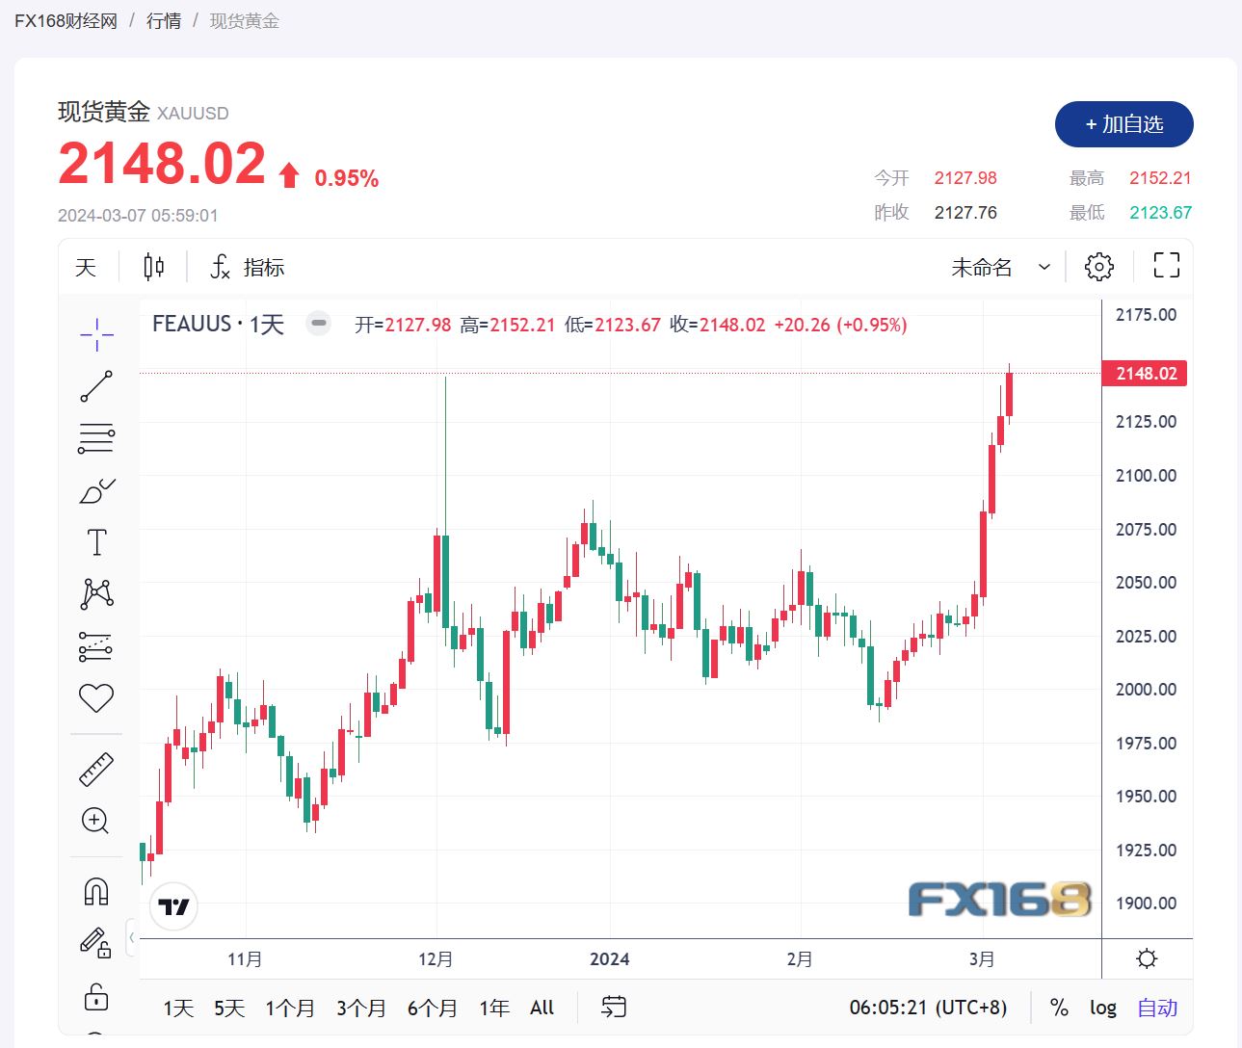Select the text annotation tool
This screenshot has width=1242, height=1048.
click(x=96, y=542)
